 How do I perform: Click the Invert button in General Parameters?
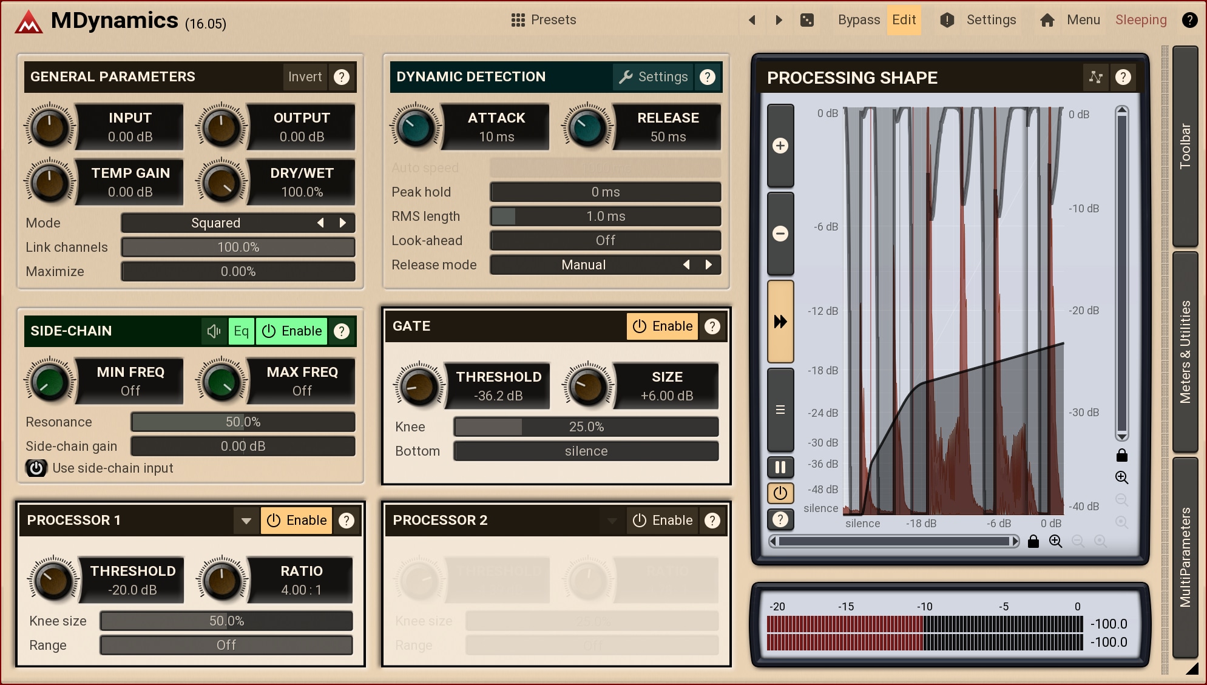(305, 77)
